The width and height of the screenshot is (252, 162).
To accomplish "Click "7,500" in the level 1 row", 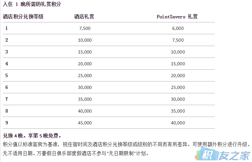I will pyautogui.click(x=85, y=28).
